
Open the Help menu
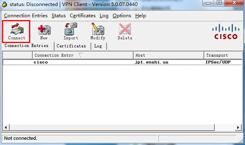140,16
